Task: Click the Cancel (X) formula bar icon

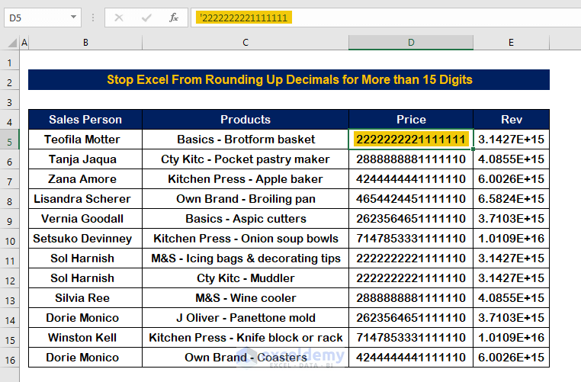Action: (x=119, y=18)
